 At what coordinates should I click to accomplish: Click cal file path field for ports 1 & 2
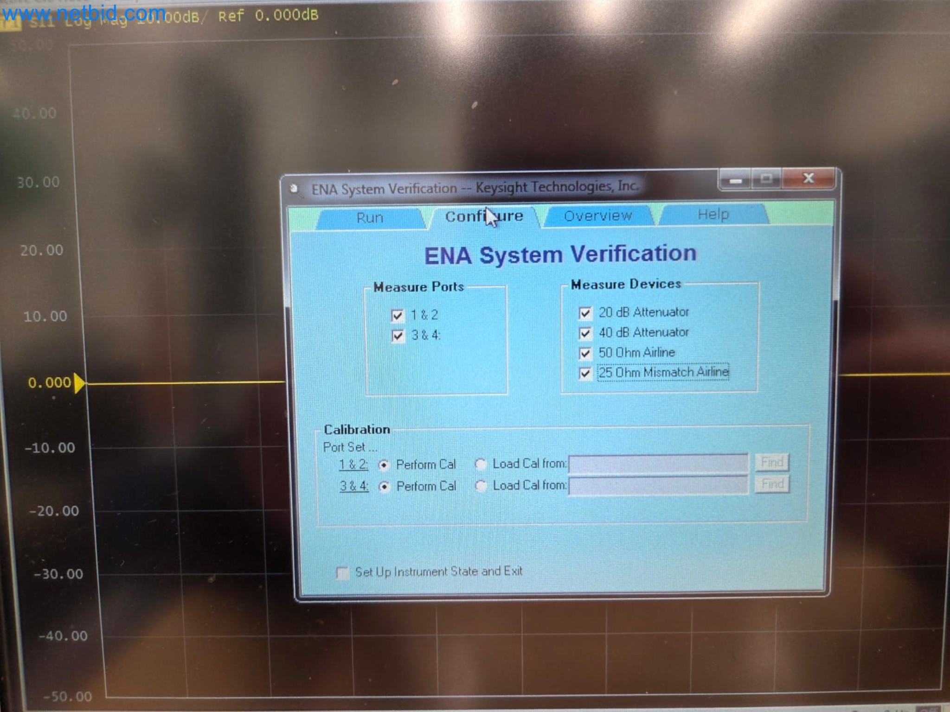tap(658, 463)
